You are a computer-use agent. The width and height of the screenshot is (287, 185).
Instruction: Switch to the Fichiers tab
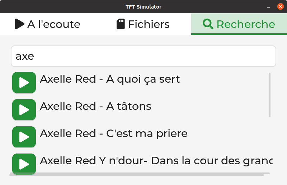143,24
